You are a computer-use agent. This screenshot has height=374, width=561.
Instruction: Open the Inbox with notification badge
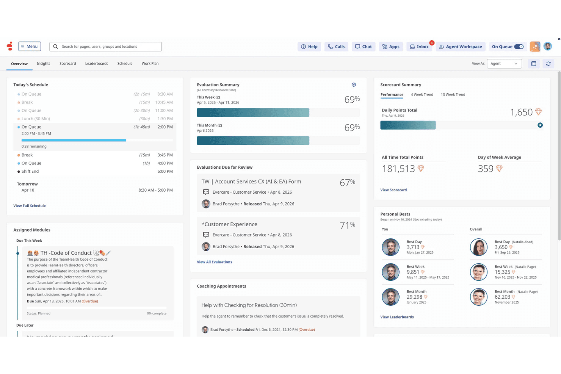tap(419, 47)
